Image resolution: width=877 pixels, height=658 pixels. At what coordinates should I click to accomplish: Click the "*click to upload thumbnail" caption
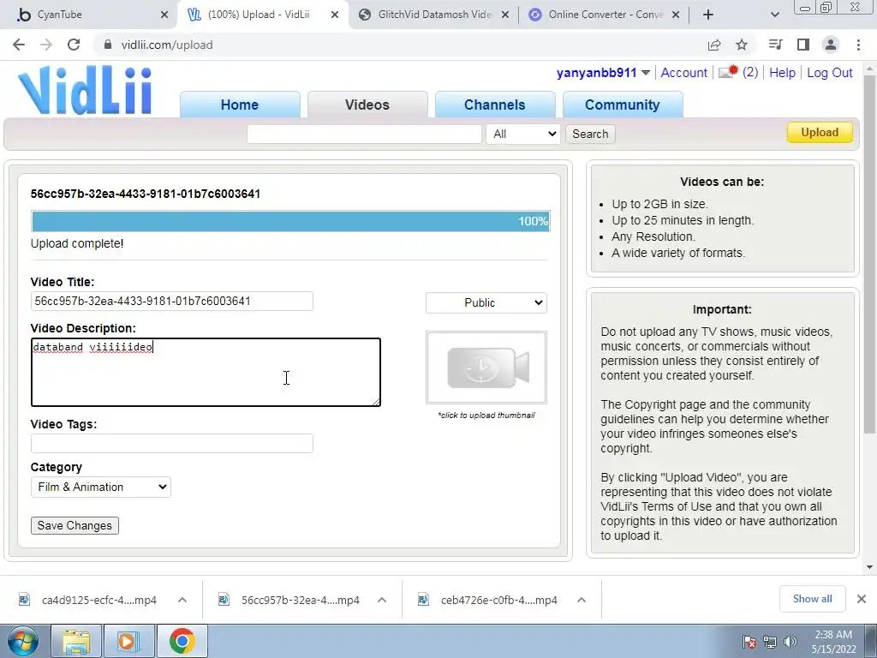click(x=486, y=416)
